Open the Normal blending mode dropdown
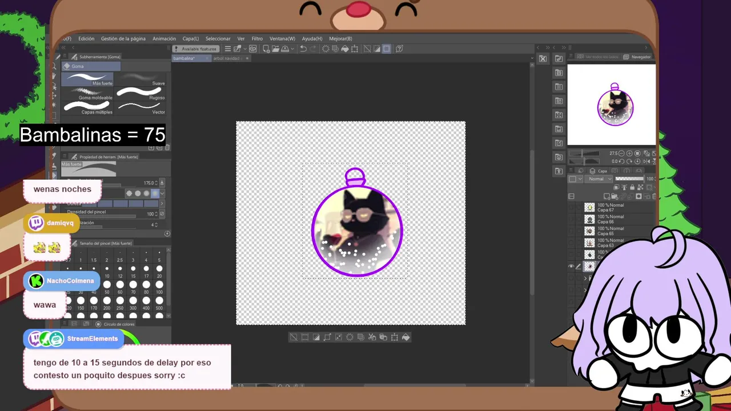 point(599,179)
